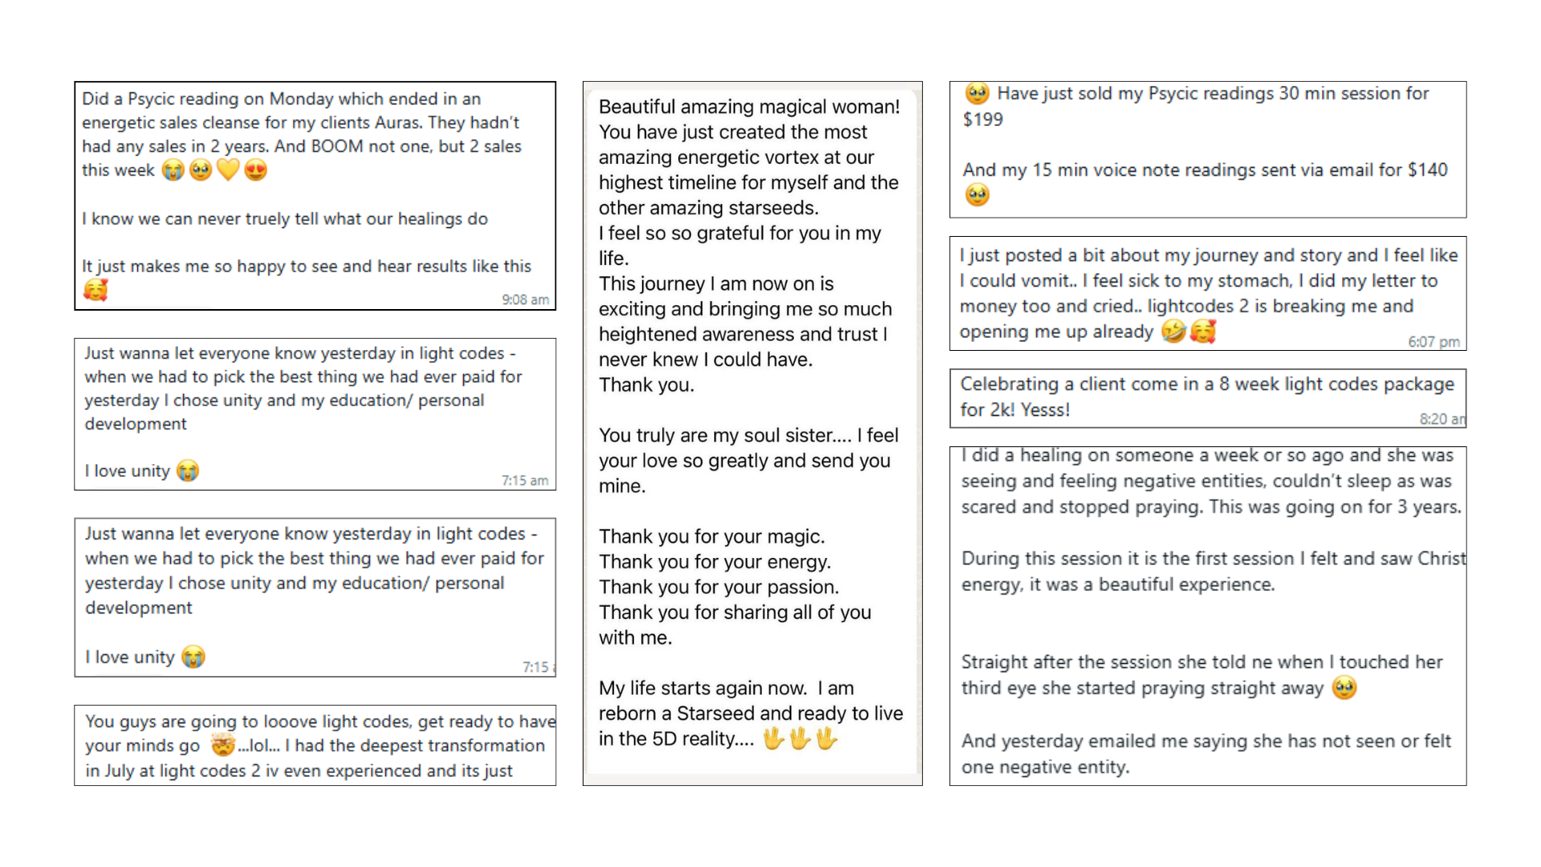Viewport: 1541px width, 867px height.
Task: Click the pleading emoji after "praying straight away"
Action: [1344, 688]
